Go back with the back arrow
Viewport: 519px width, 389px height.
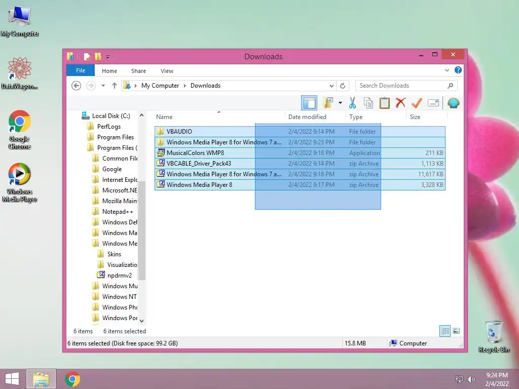pos(76,86)
